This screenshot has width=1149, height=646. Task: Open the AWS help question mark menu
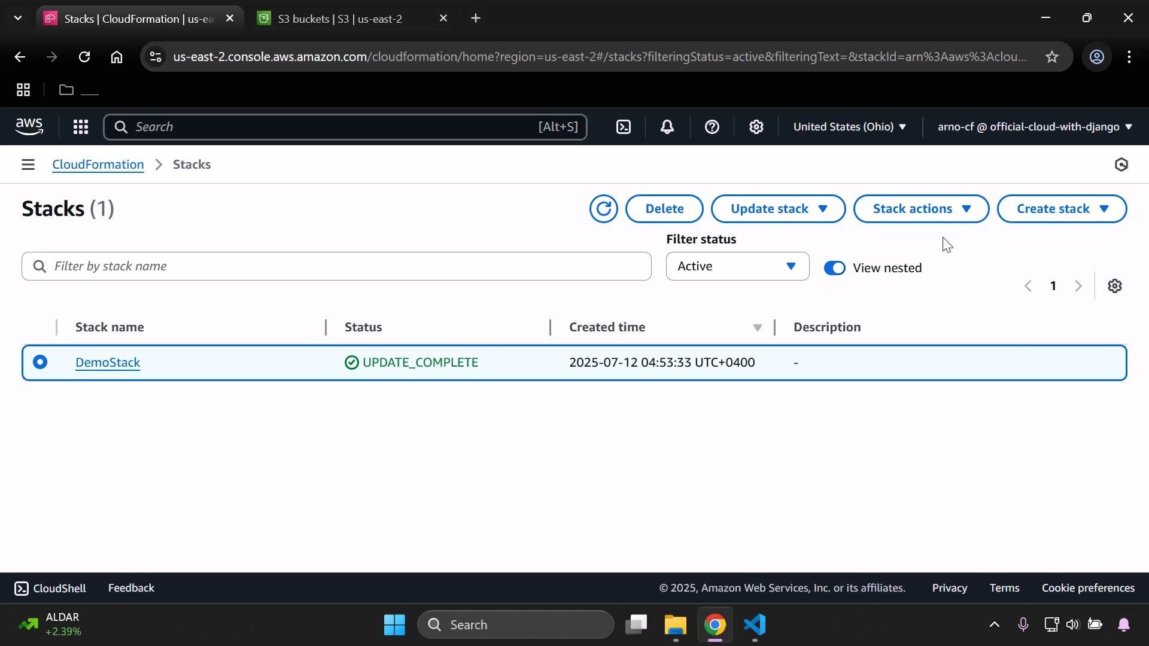coord(712,127)
